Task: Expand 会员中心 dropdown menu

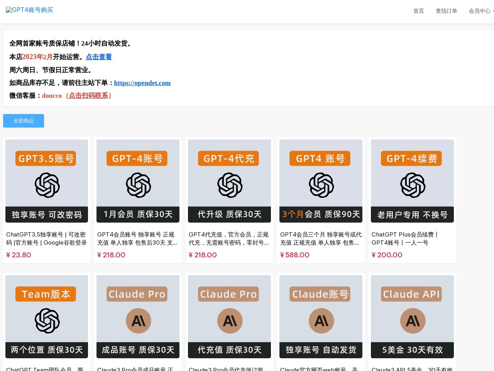Action: pos(481,11)
